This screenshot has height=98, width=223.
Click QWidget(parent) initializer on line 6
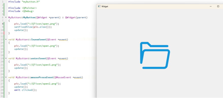(76, 18)
